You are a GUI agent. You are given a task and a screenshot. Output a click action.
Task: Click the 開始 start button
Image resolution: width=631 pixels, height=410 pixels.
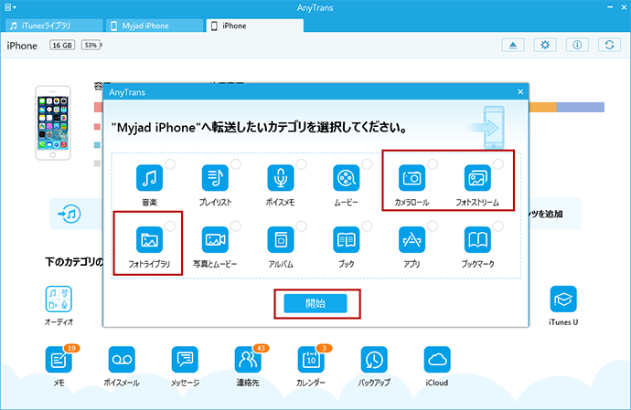pyautogui.click(x=315, y=303)
